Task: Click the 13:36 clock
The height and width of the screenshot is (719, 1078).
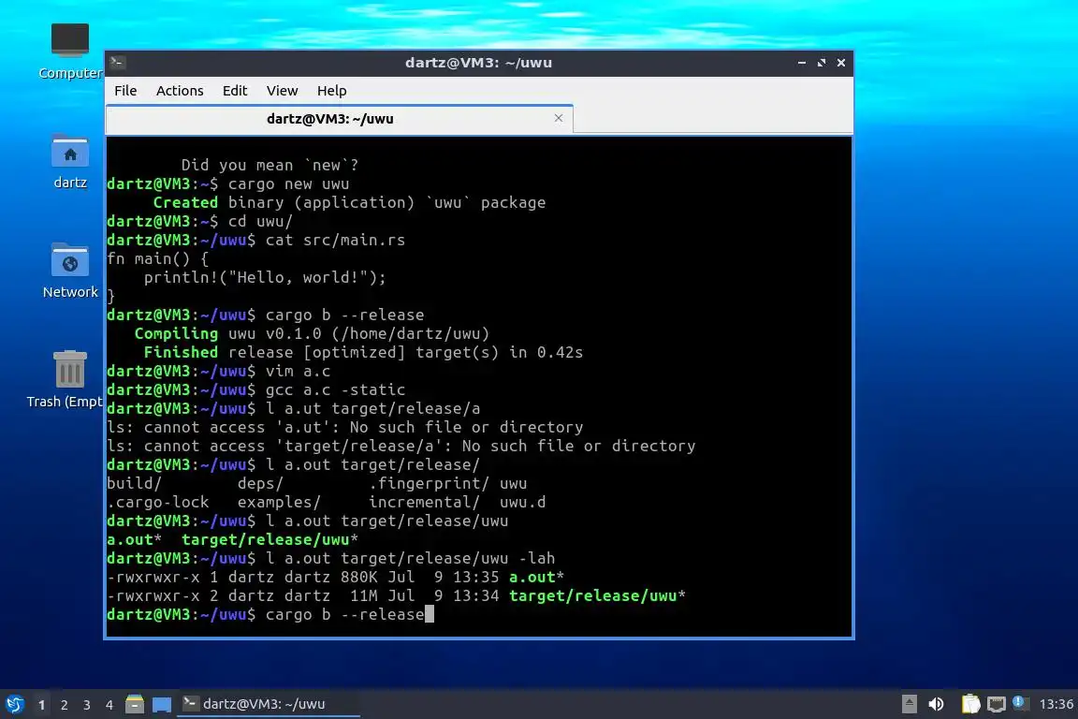Action: 1056,704
